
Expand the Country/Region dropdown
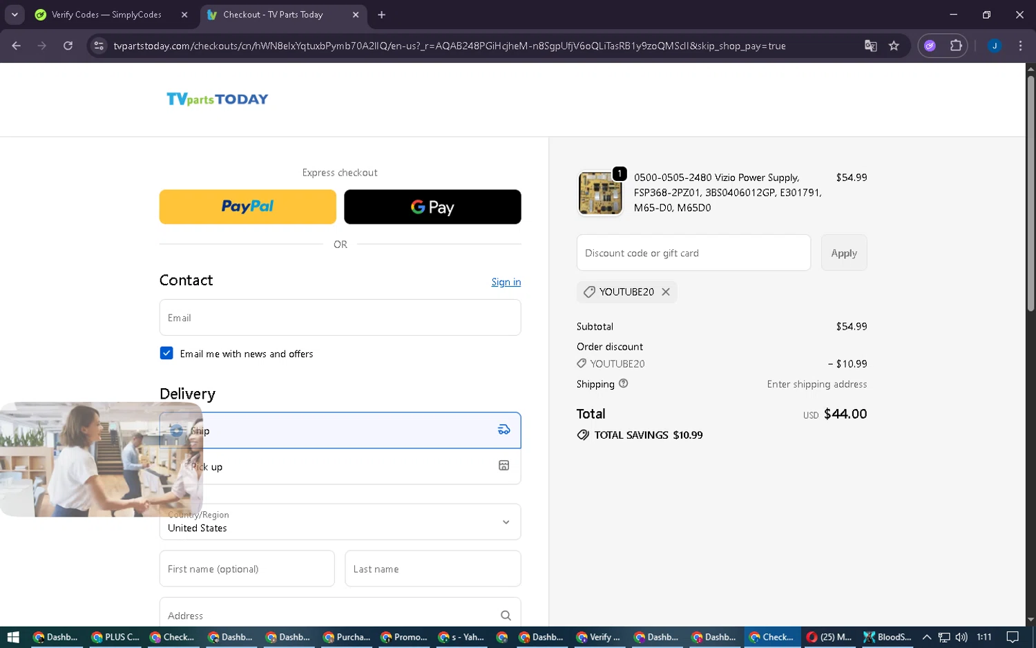340,522
